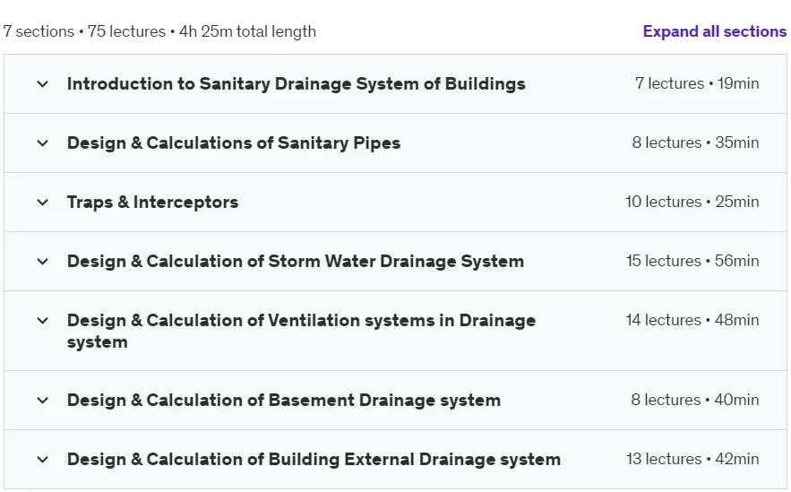The width and height of the screenshot is (791, 492).
Task: Click chevron for Basement Drainage system section
Action: click(x=43, y=401)
